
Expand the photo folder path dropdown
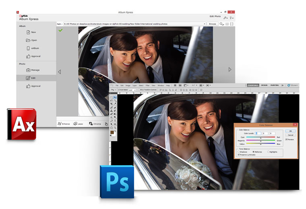tap(205, 24)
